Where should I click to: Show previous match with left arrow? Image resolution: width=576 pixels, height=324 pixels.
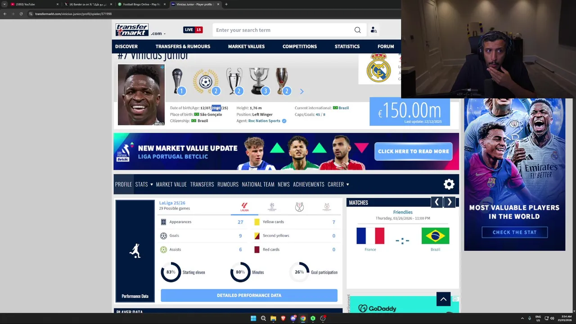[x=436, y=202]
